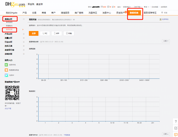Open the chat bubble notifications icon
178x137 pixels.
coord(108,7)
